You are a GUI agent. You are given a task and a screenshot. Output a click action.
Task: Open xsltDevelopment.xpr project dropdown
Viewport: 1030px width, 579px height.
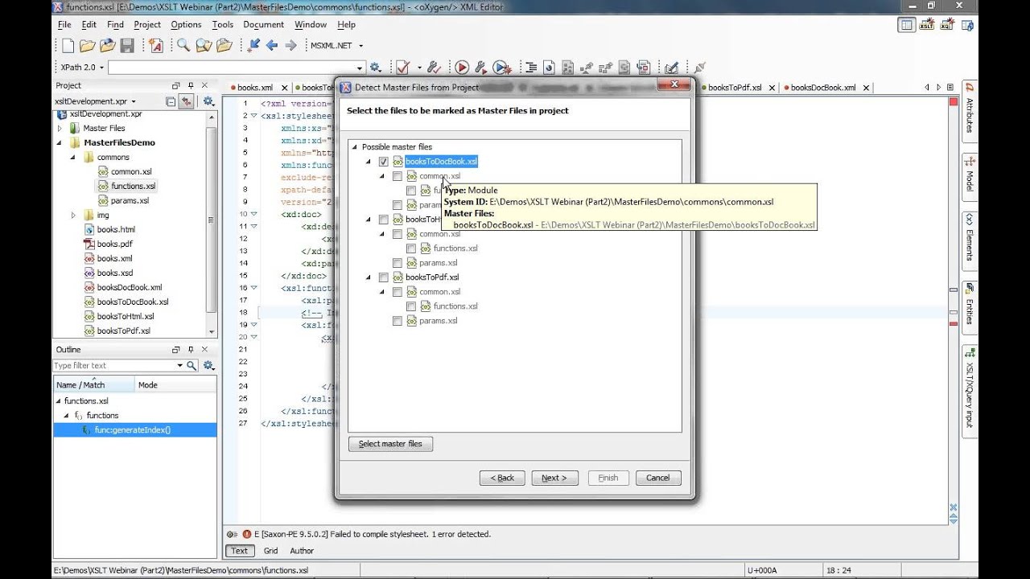click(x=95, y=101)
